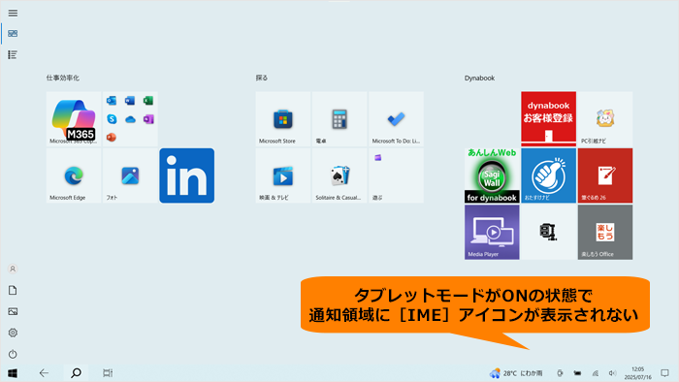Open Outlook in the Office folder tile

coord(112,101)
